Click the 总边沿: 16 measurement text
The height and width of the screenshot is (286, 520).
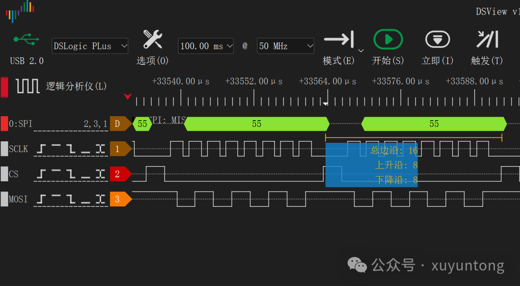click(394, 150)
